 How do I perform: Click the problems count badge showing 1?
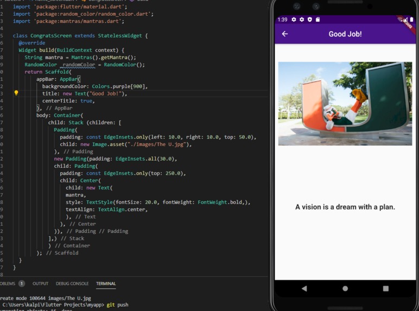pos(22,283)
